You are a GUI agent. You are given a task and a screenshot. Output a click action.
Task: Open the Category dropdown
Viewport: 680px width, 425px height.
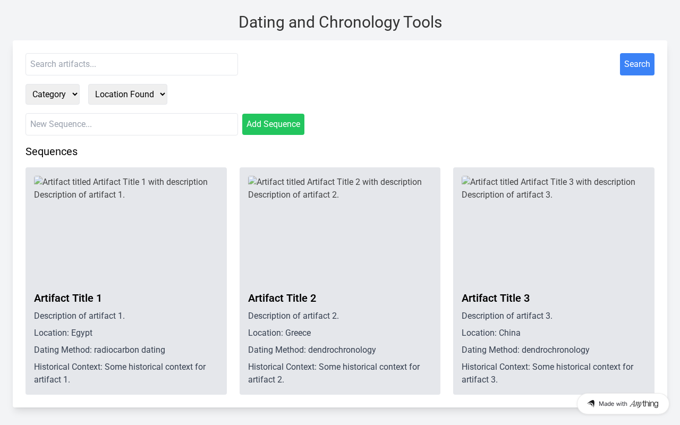coord(52,95)
